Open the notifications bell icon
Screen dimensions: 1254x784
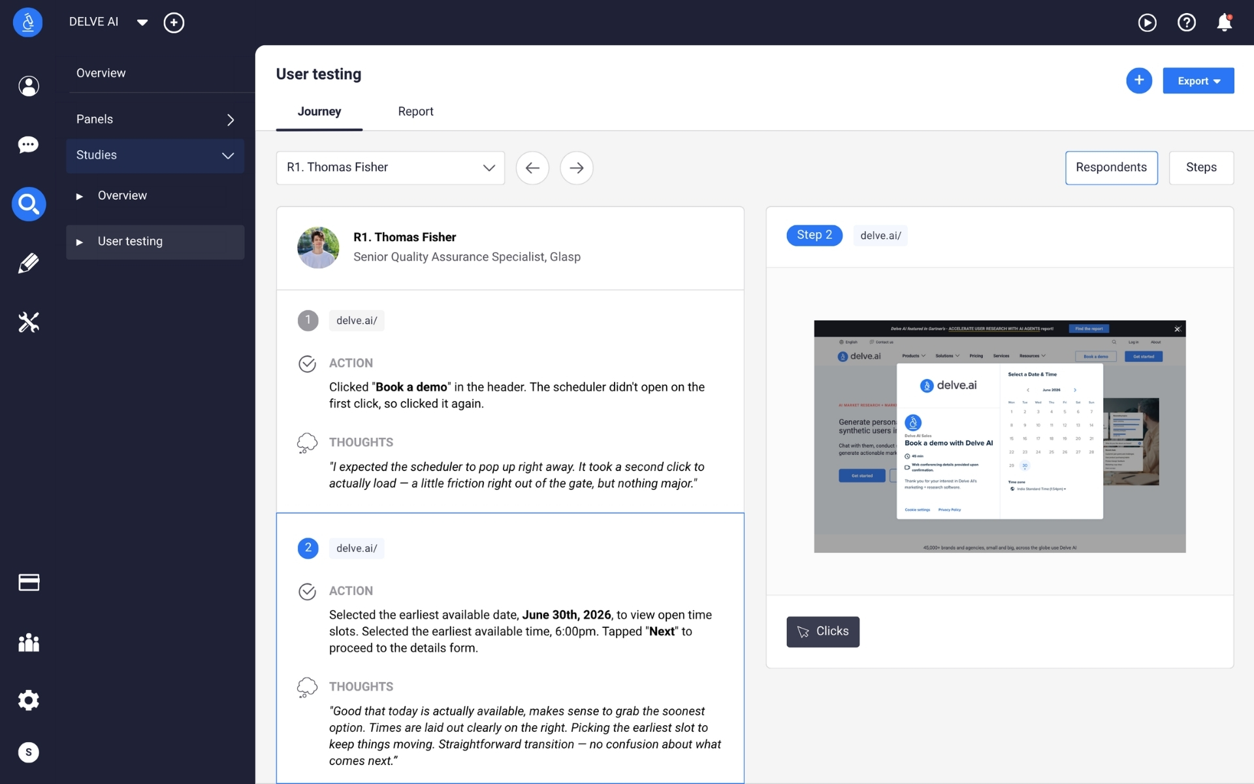point(1225,23)
